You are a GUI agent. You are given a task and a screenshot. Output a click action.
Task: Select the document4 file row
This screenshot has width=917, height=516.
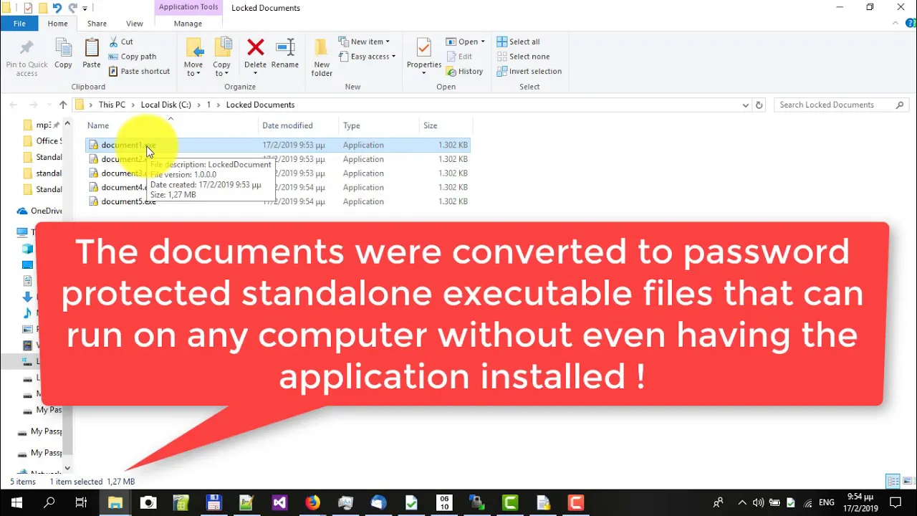[x=278, y=187]
